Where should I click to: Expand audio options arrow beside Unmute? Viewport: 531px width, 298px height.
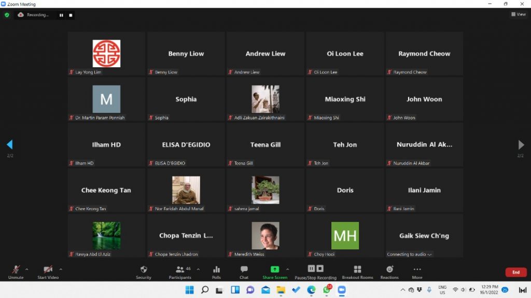point(27,269)
